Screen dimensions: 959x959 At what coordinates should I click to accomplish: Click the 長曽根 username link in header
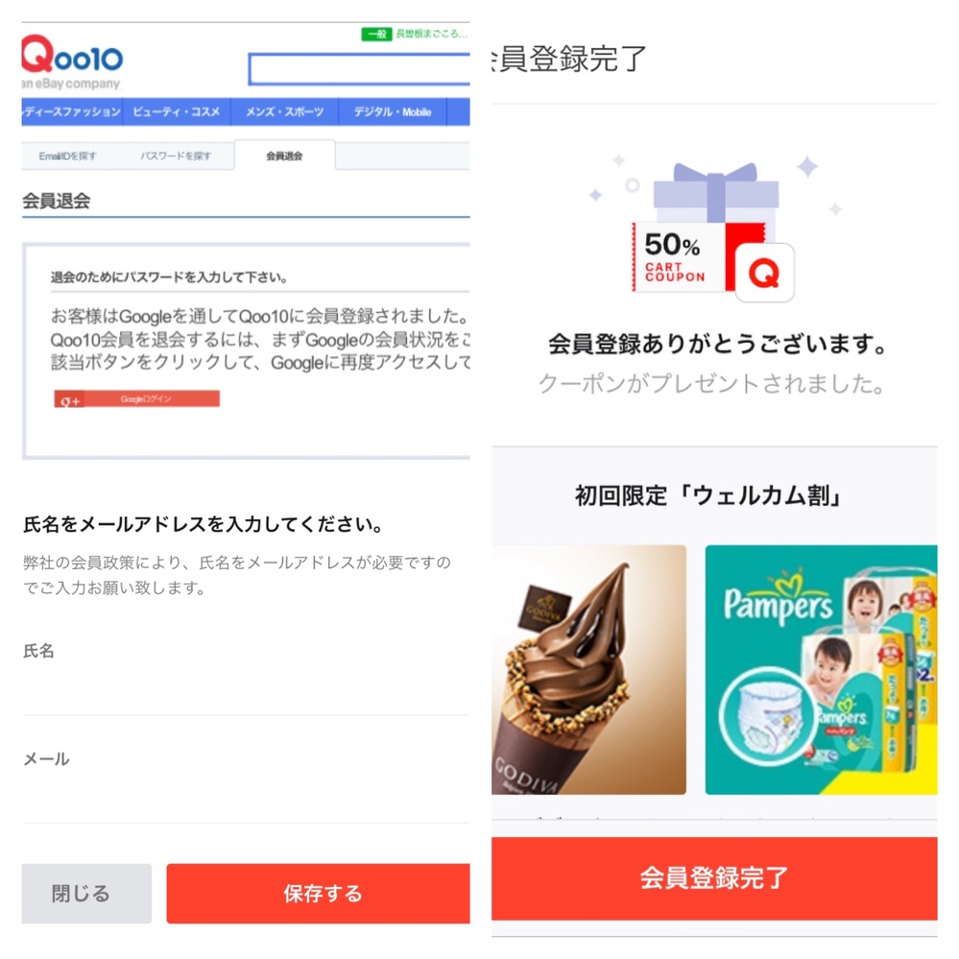[x=432, y=34]
